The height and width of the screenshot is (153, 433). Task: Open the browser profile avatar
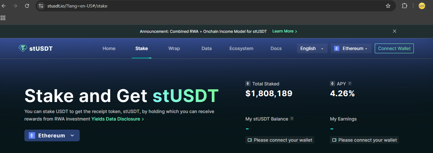(422, 6)
